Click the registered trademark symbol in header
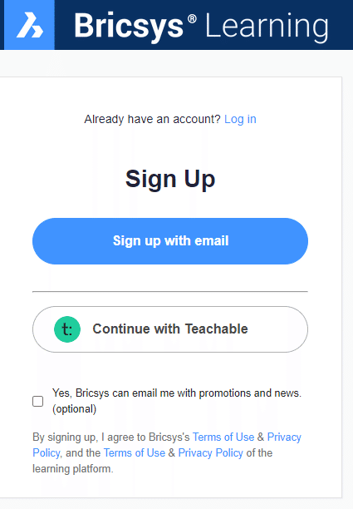Screen dimensions: 353x509 (x=192, y=19)
